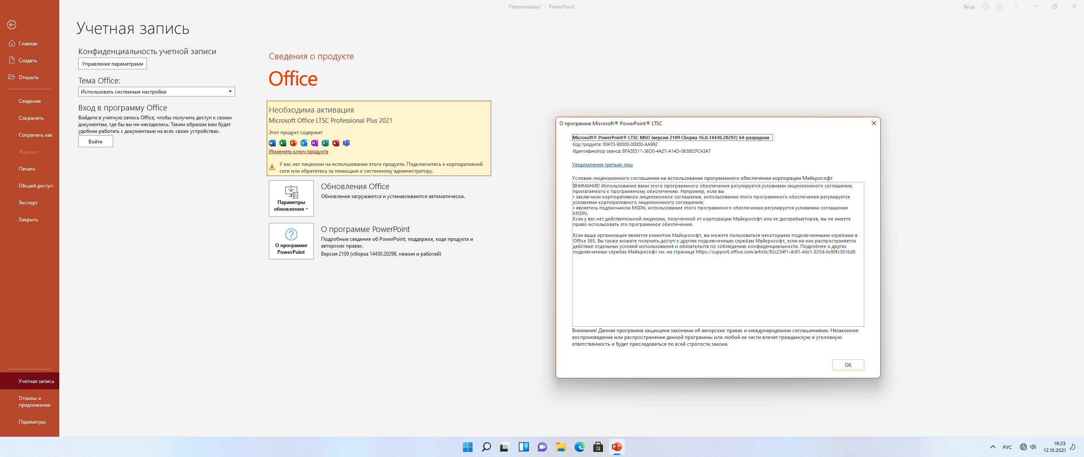Click the back arrow in the backstage sidebar

(x=12, y=25)
